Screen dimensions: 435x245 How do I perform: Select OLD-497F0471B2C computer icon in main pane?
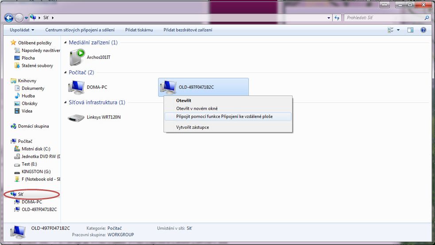168,87
